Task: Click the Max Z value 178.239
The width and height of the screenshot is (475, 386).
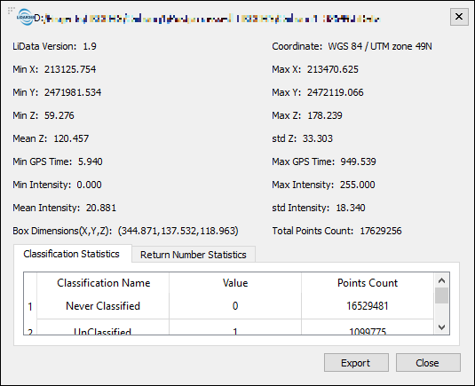Action: [325, 115]
